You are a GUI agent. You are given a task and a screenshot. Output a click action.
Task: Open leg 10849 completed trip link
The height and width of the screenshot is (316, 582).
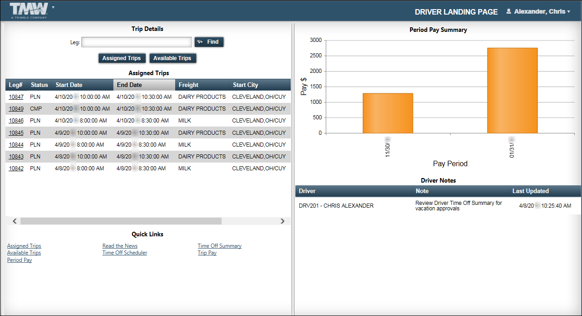pos(16,109)
